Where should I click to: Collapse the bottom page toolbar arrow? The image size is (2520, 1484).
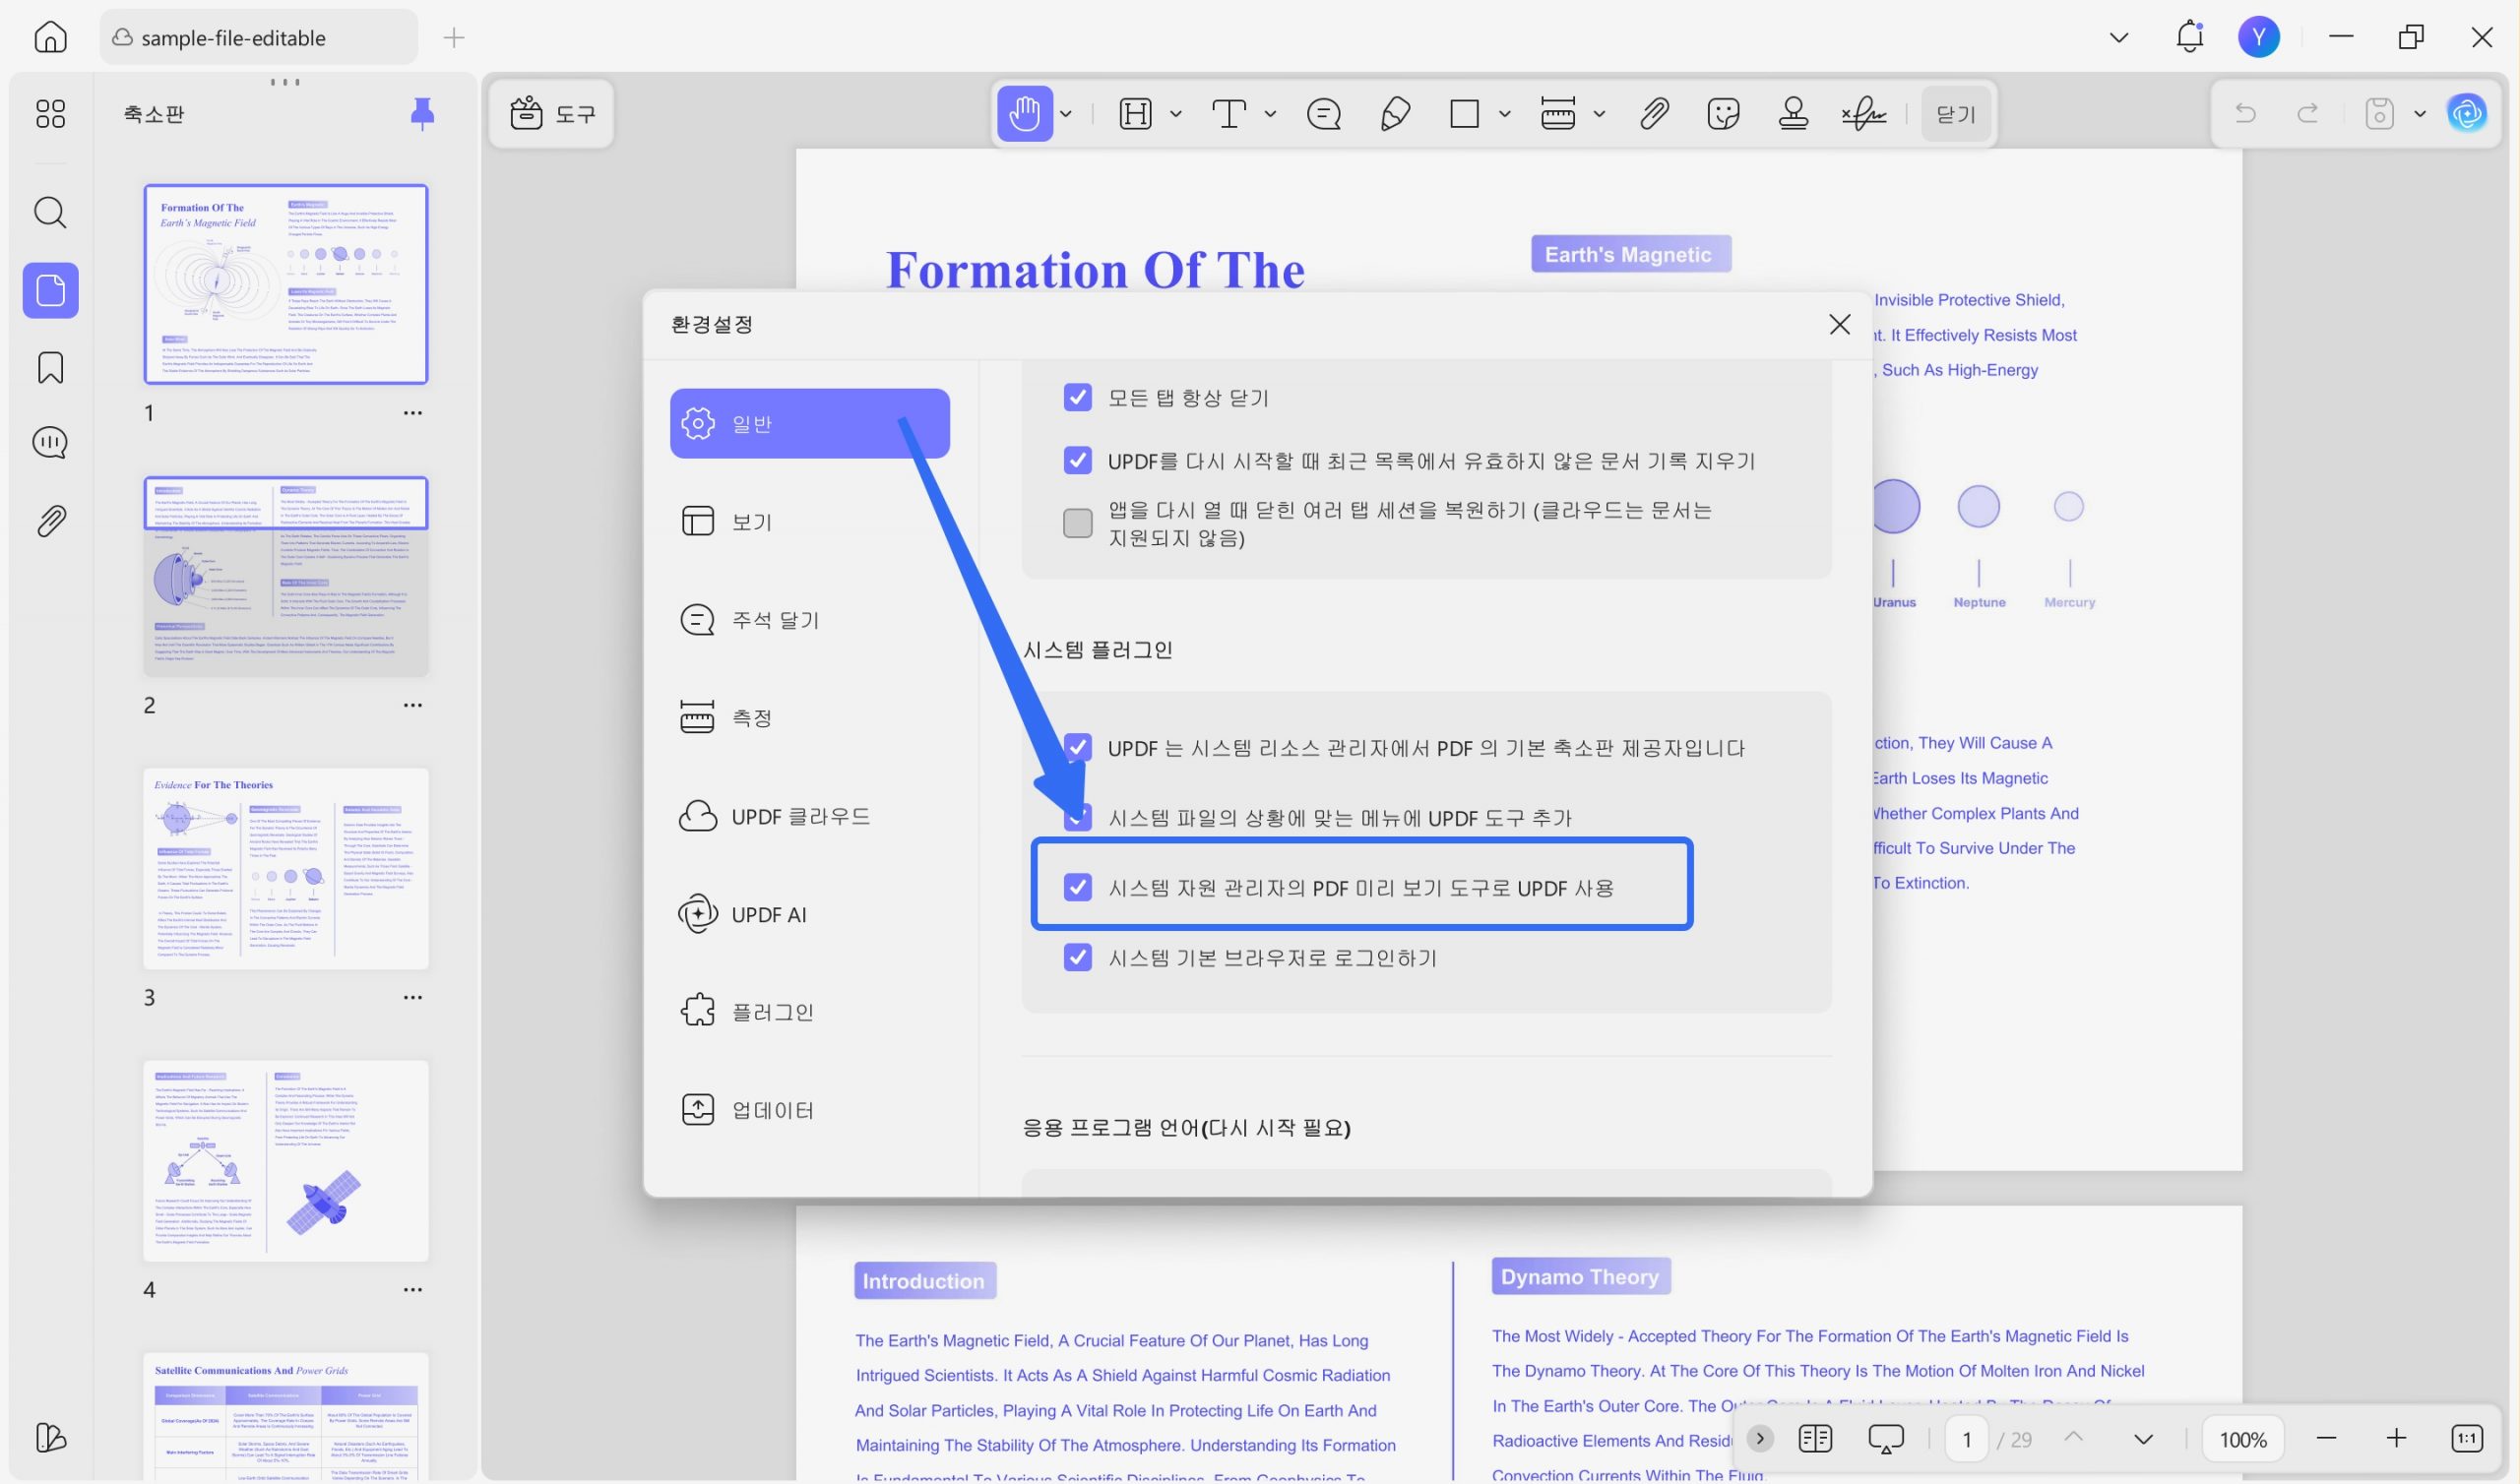point(1760,1439)
